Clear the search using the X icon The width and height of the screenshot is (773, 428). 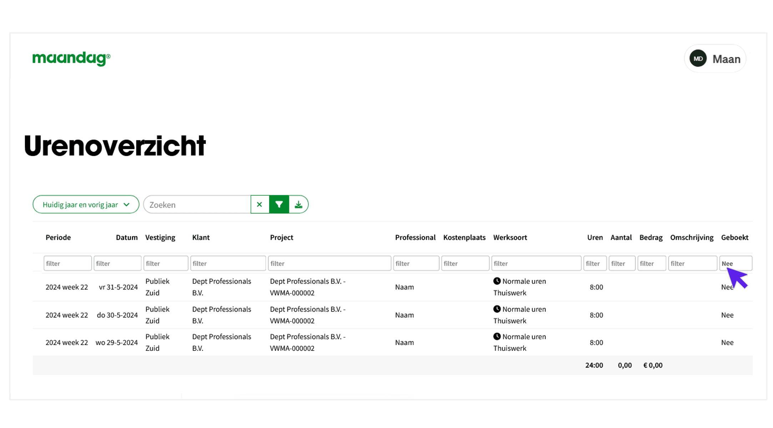(259, 204)
